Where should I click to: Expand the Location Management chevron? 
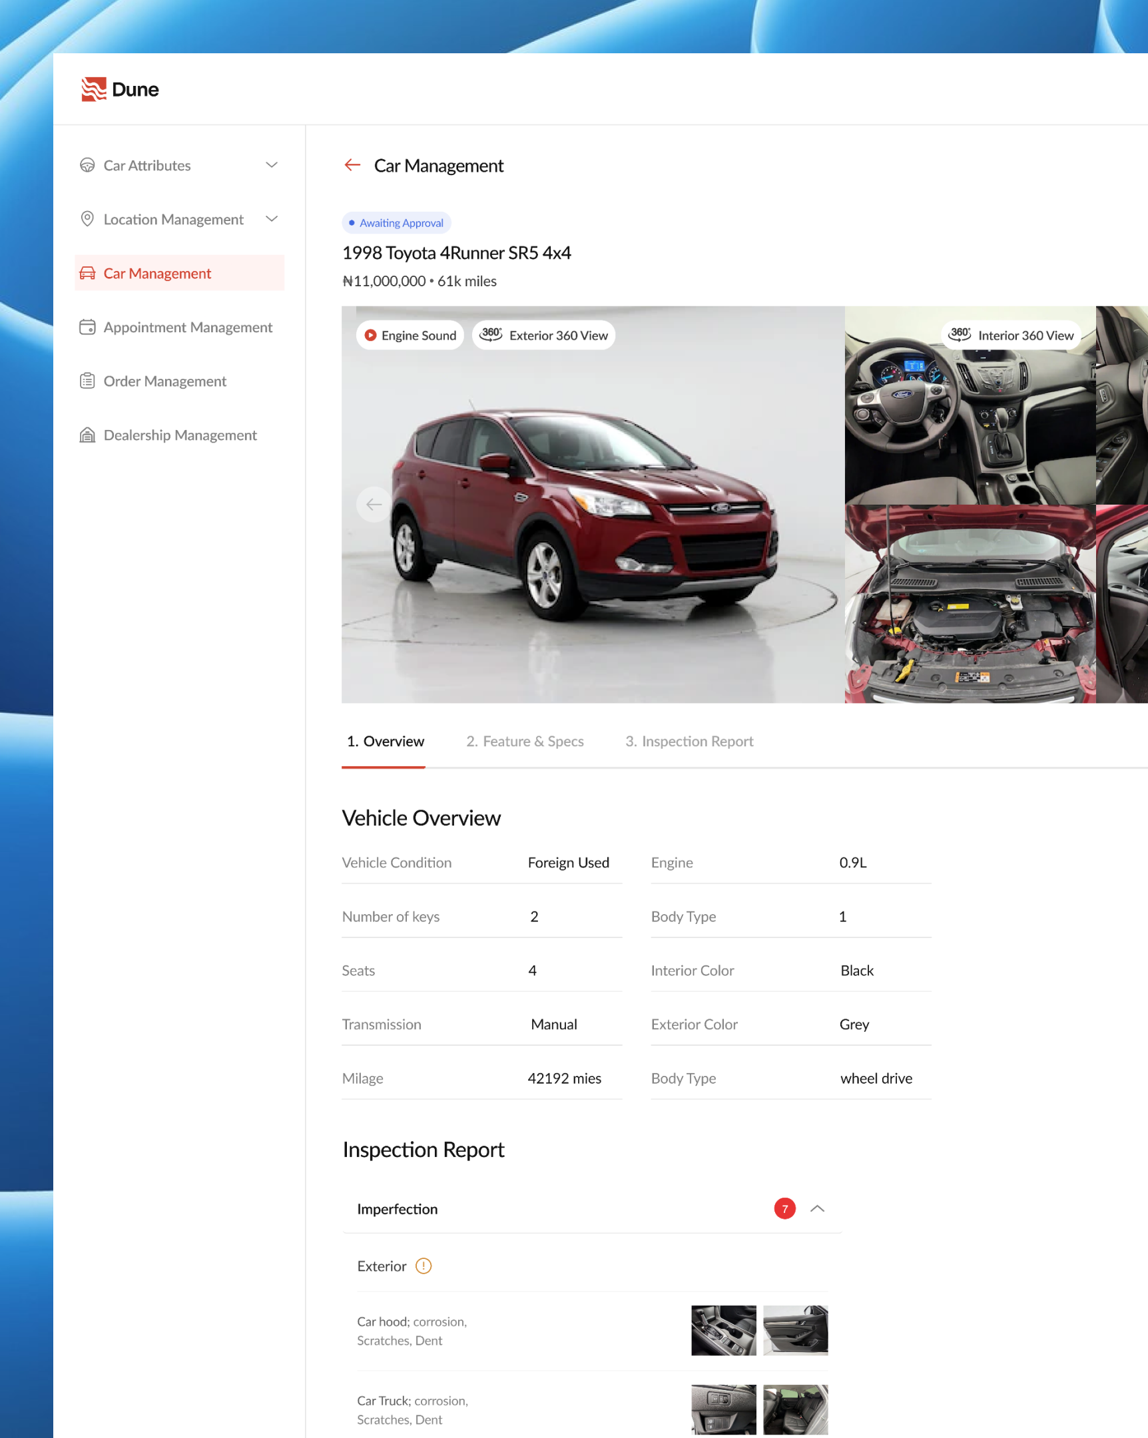tap(272, 219)
